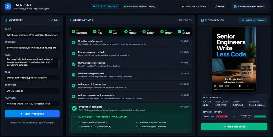Screen dimensions: 273x137
Task: Click the video playback progress bar
Action: pyautogui.click(x=234, y=90)
